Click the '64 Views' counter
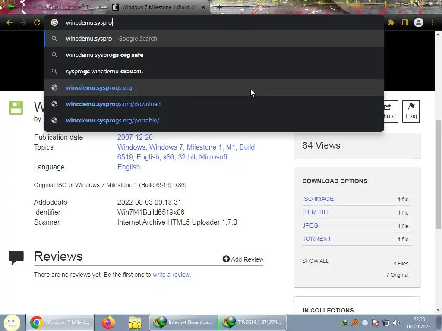442x331 pixels. point(321,146)
